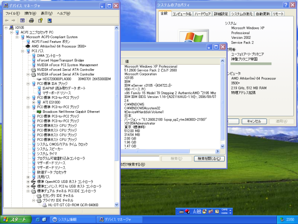Select ATI ES1000 display adapter
The width and height of the screenshot is (298, 224).
[51, 102]
